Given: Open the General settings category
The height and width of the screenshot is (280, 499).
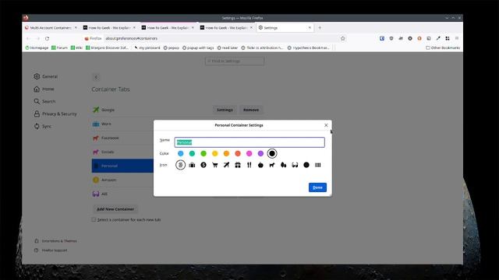Looking at the screenshot, I should [x=46, y=76].
